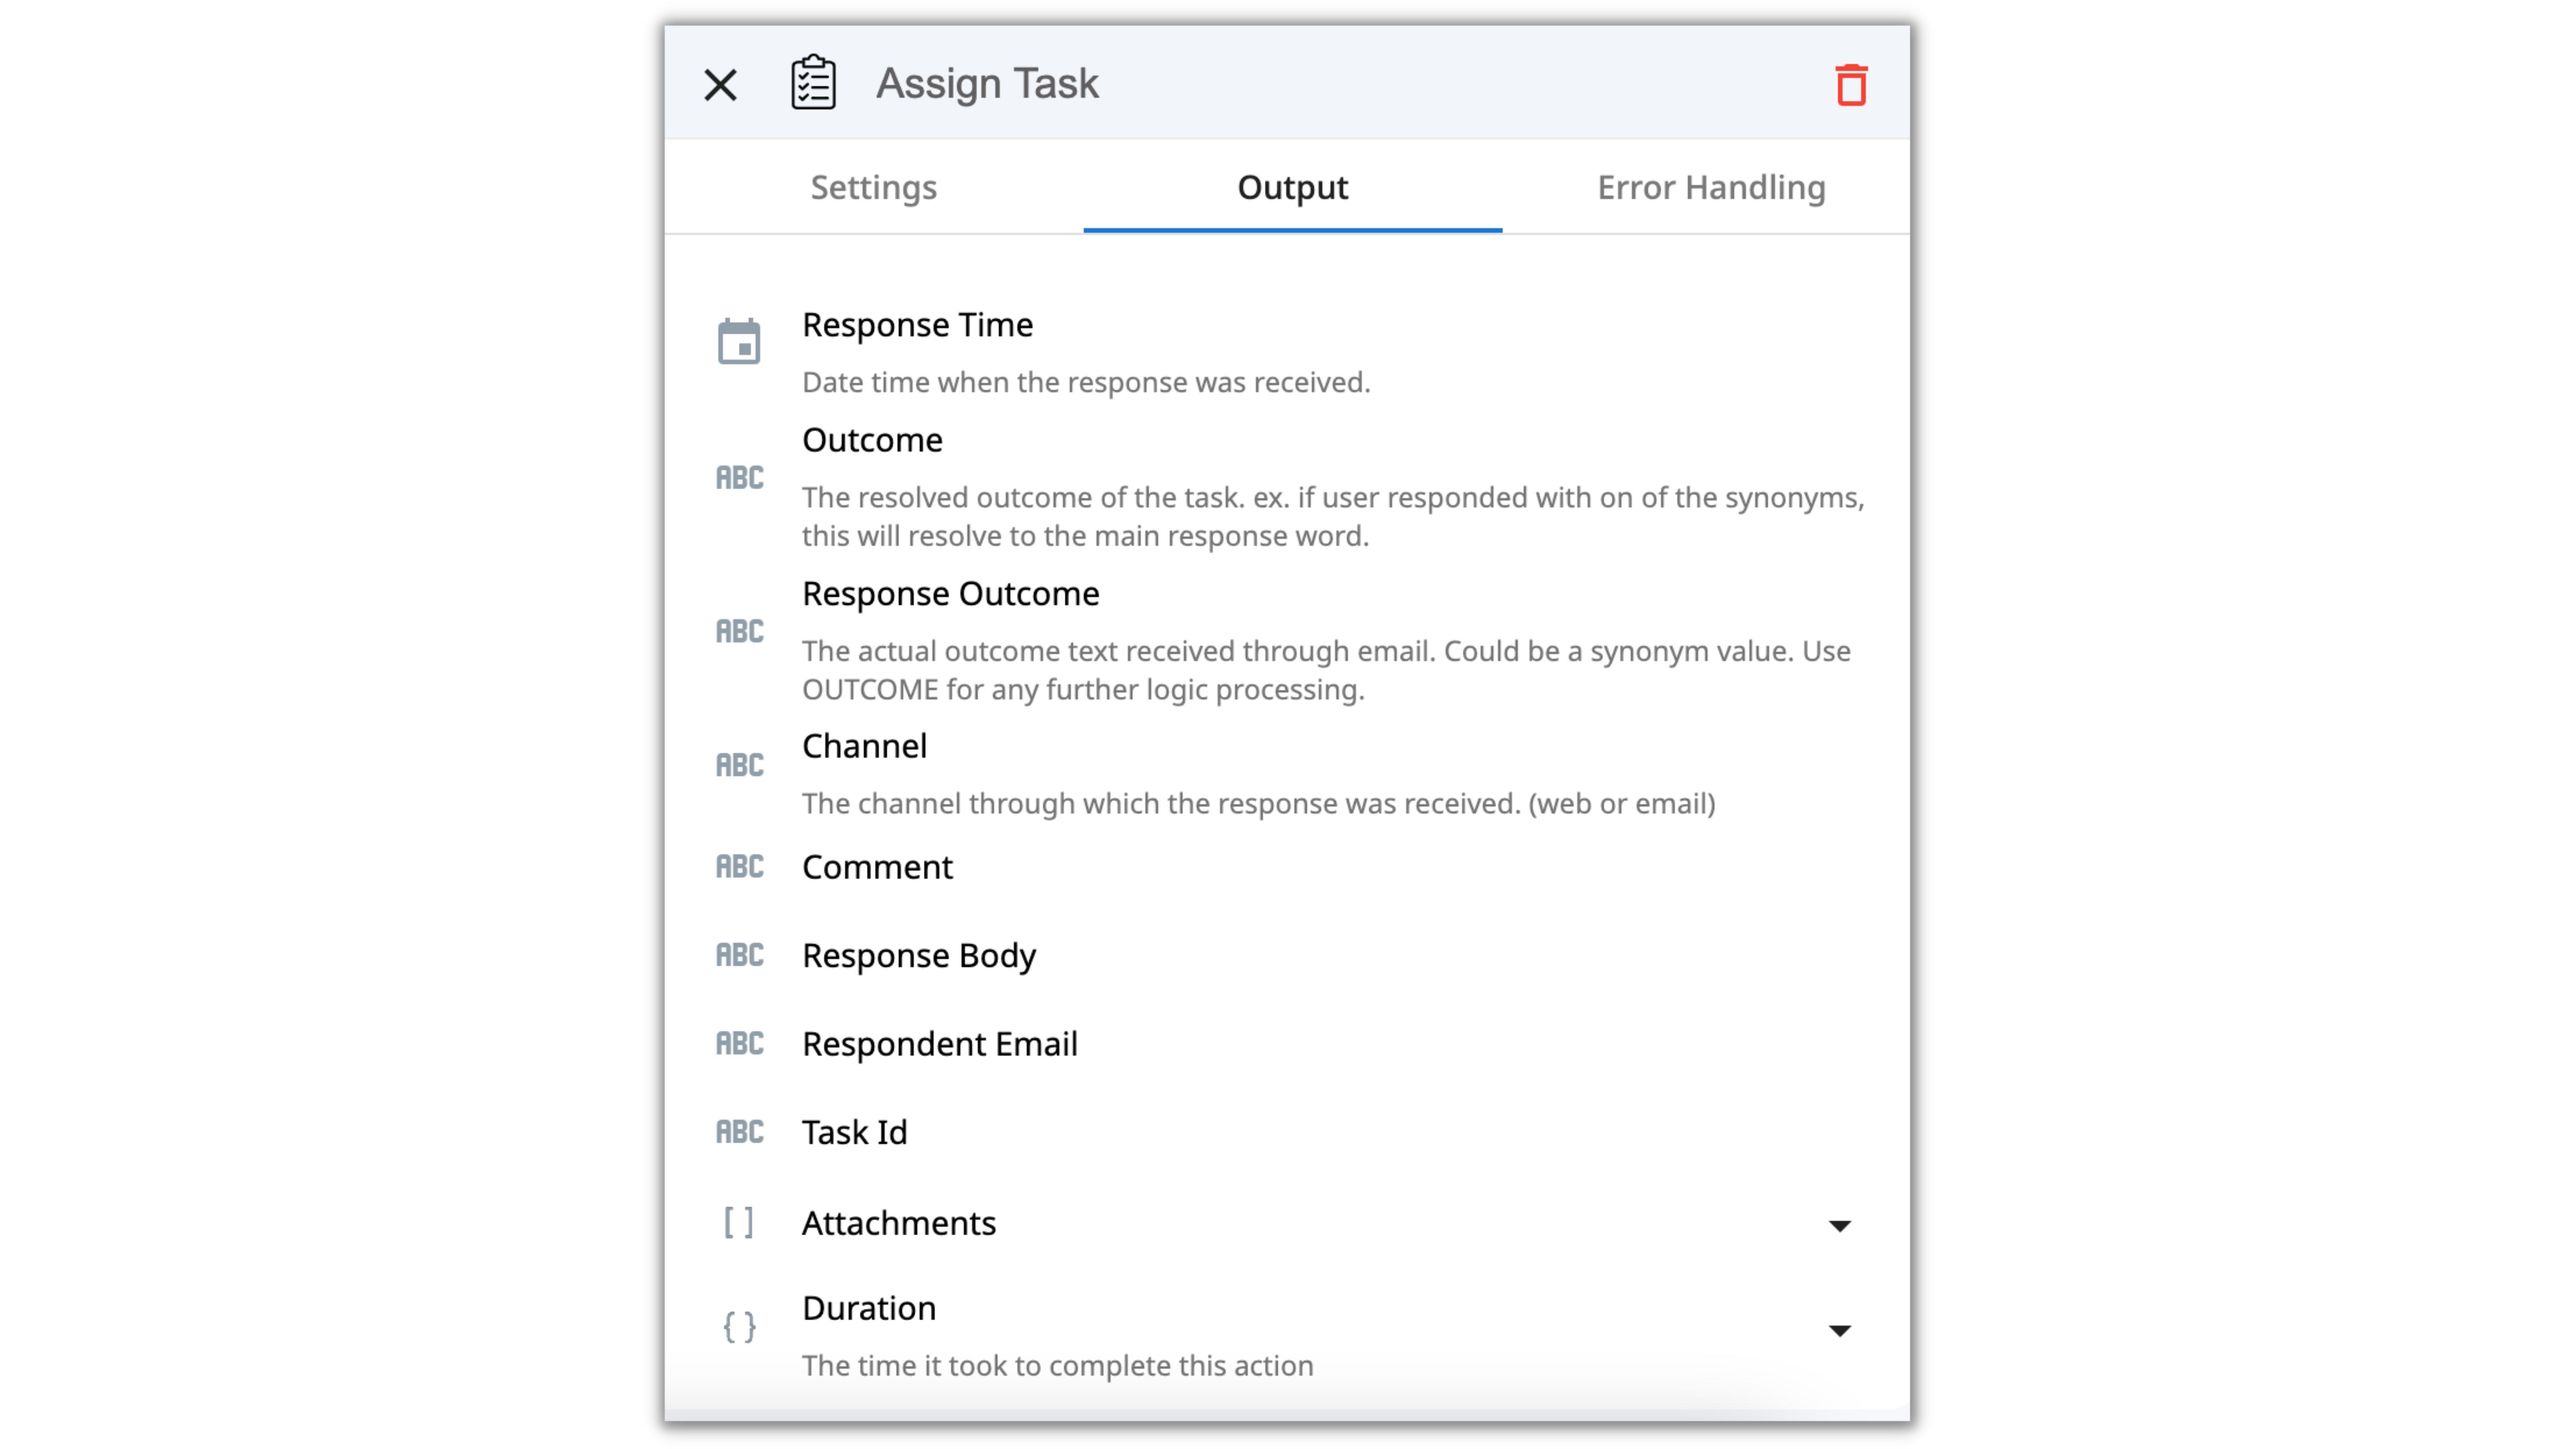Click the ABC icon next to Outcome

(x=739, y=478)
